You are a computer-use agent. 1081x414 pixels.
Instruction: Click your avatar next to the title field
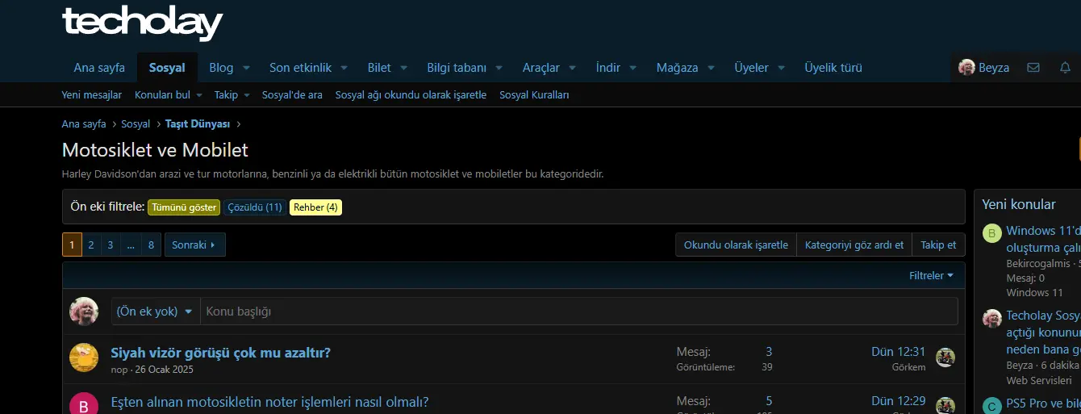[x=84, y=312]
